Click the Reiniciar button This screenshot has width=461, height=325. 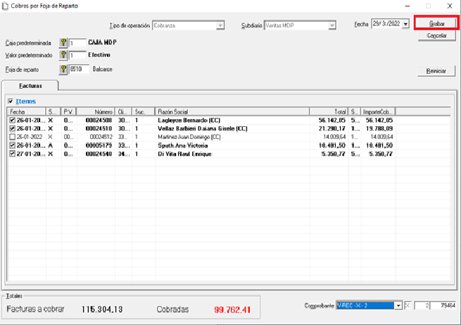[436, 71]
